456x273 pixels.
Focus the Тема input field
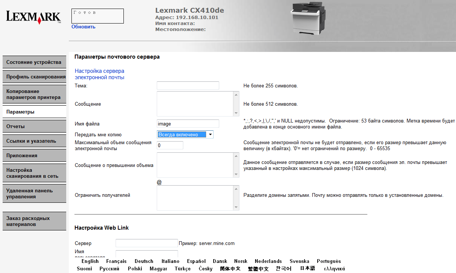point(188,86)
